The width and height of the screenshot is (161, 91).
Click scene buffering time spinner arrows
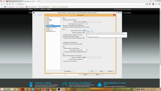pyautogui.click(x=87, y=24)
